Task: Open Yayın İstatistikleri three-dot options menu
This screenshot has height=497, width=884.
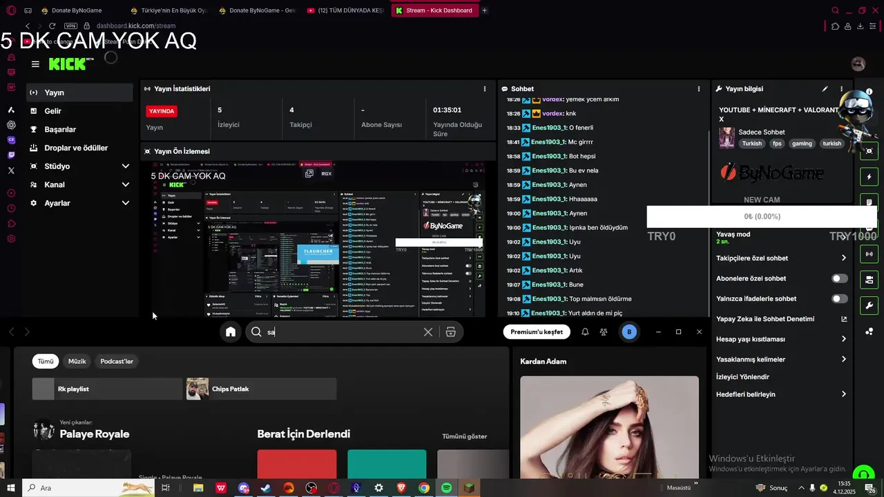Action: (x=485, y=89)
